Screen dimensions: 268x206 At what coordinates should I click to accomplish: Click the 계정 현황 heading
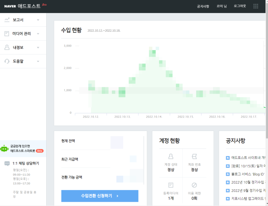click(170, 141)
